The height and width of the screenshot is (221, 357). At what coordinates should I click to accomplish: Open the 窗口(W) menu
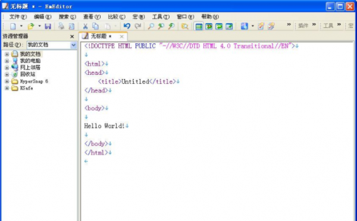(x=185, y=17)
